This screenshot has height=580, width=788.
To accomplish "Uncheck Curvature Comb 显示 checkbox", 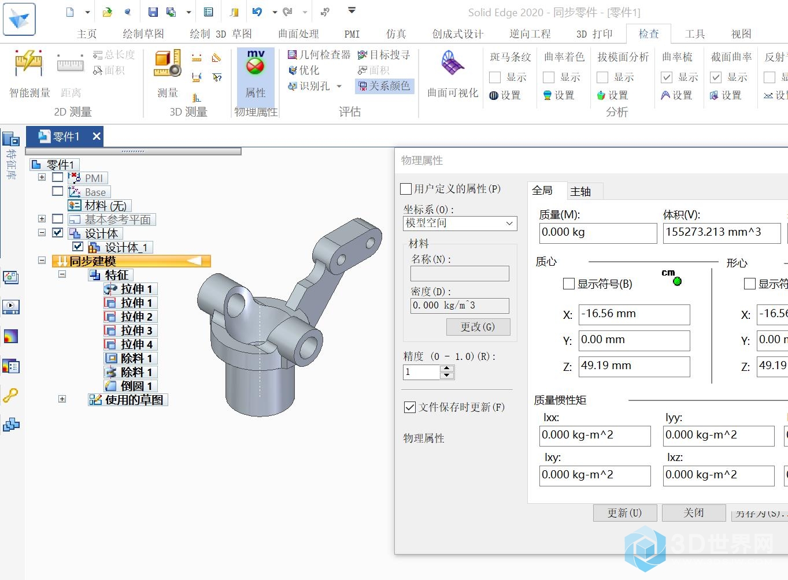I will tap(667, 77).
